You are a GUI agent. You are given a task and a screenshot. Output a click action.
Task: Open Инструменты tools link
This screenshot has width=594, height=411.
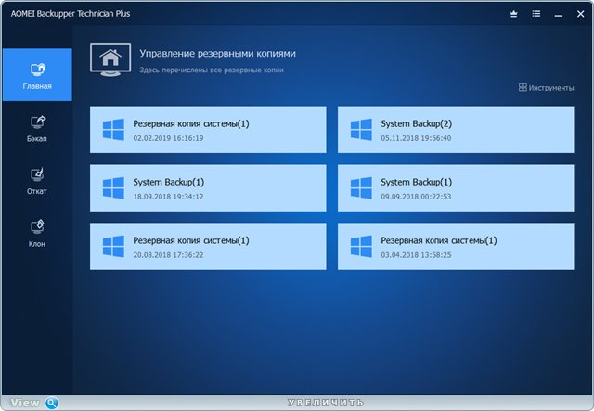pos(547,87)
